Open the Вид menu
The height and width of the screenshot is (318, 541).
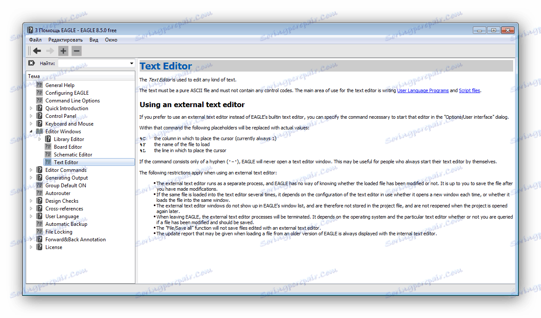click(94, 40)
